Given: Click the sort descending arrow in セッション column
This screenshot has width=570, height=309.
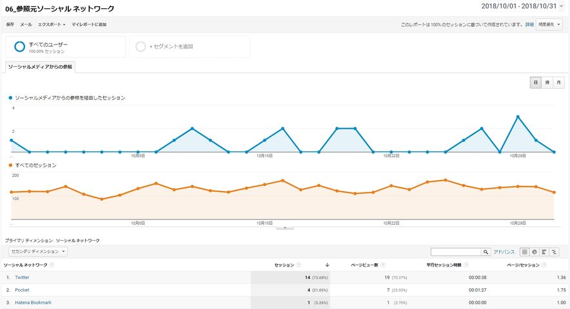Looking at the screenshot, I should (x=327, y=265).
